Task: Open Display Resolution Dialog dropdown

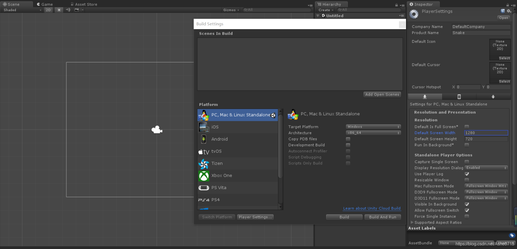Action: (486, 168)
